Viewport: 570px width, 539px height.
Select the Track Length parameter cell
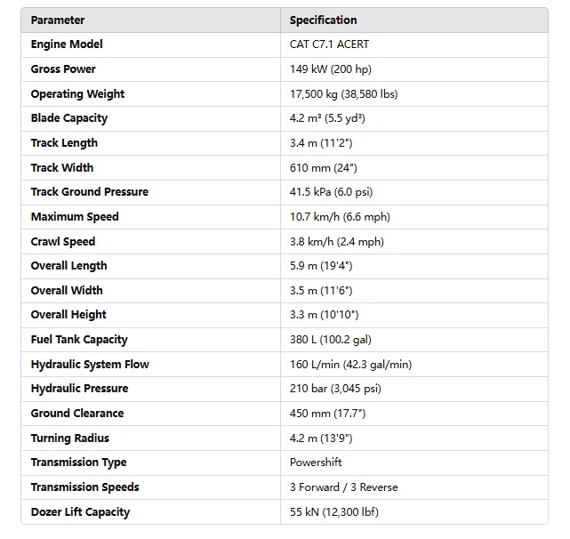(64, 143)
